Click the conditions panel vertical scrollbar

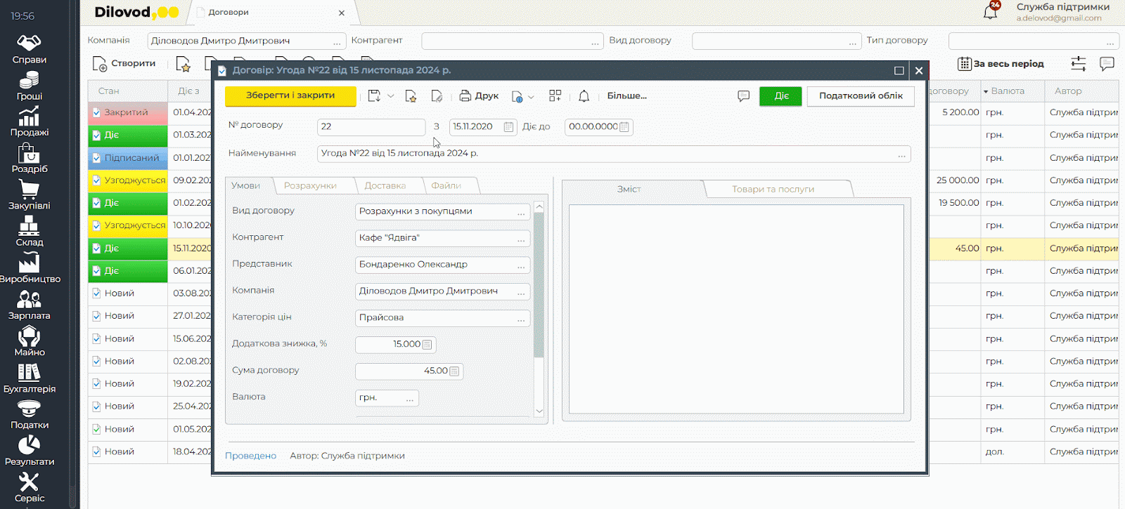pyautogui.click(x=539, y=284)
